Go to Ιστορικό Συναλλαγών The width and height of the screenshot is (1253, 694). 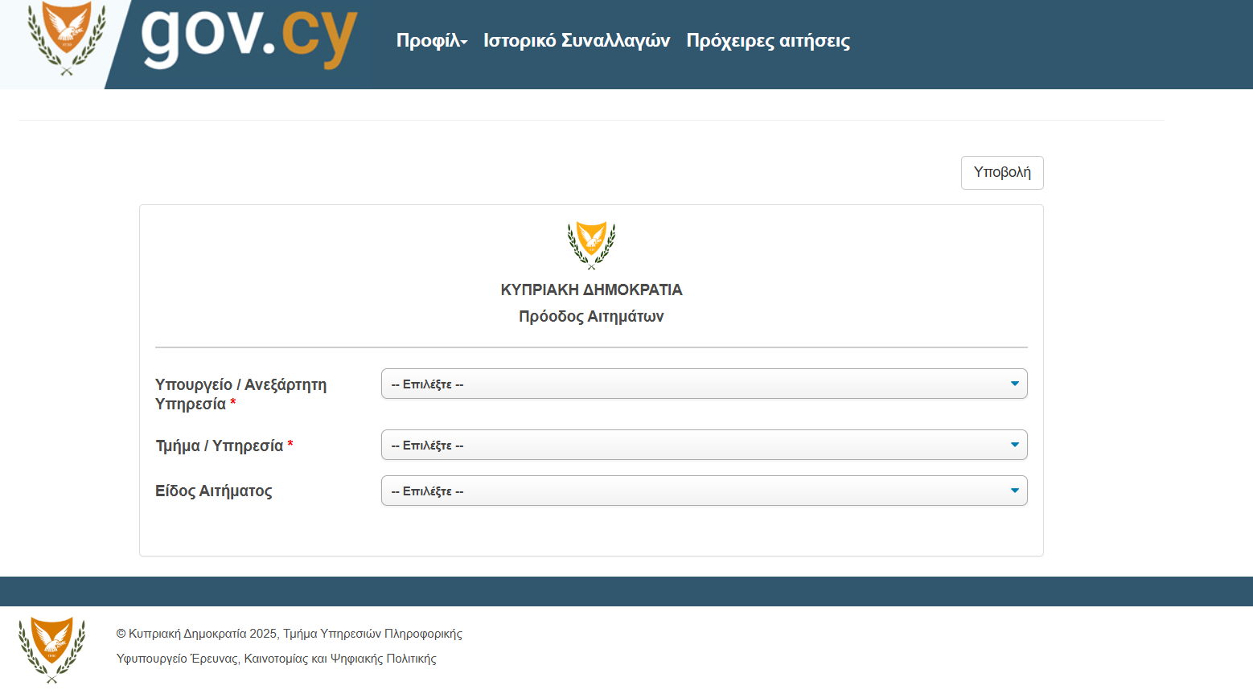577,40
